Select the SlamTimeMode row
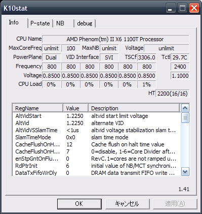The height and width of the screenshot is (214, 202). [97, 137]
